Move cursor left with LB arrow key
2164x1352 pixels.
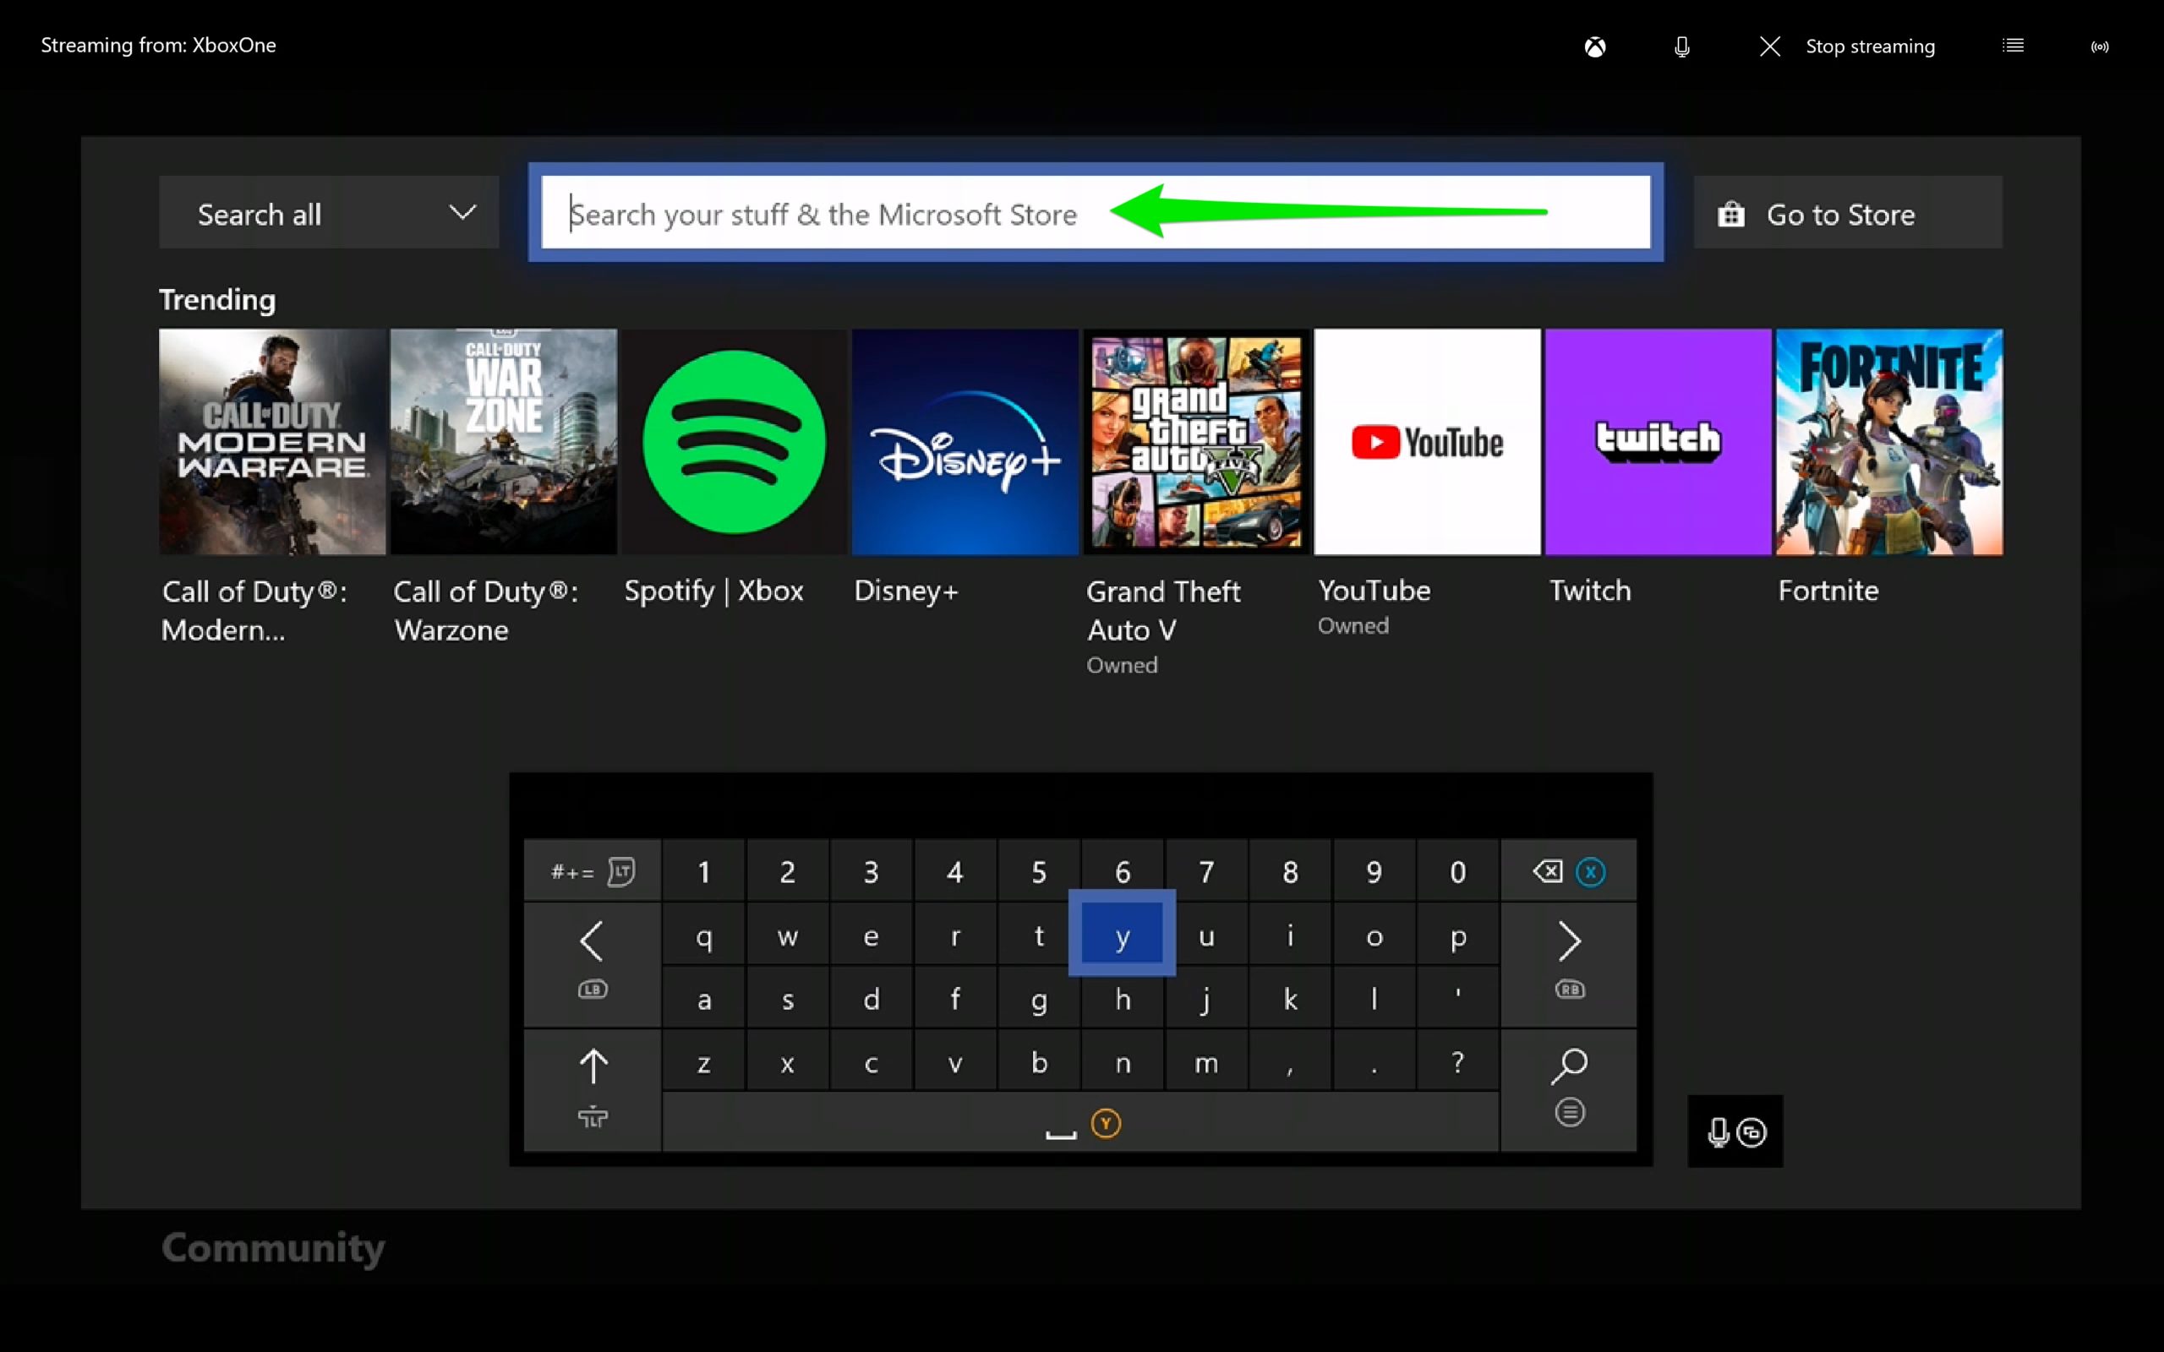point(592,964)
